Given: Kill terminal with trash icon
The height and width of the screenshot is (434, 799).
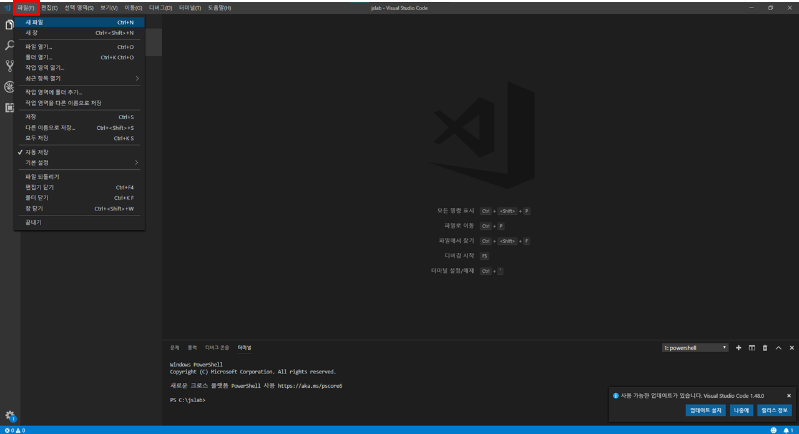Looking at the screenshot, I should click(765, 348).
